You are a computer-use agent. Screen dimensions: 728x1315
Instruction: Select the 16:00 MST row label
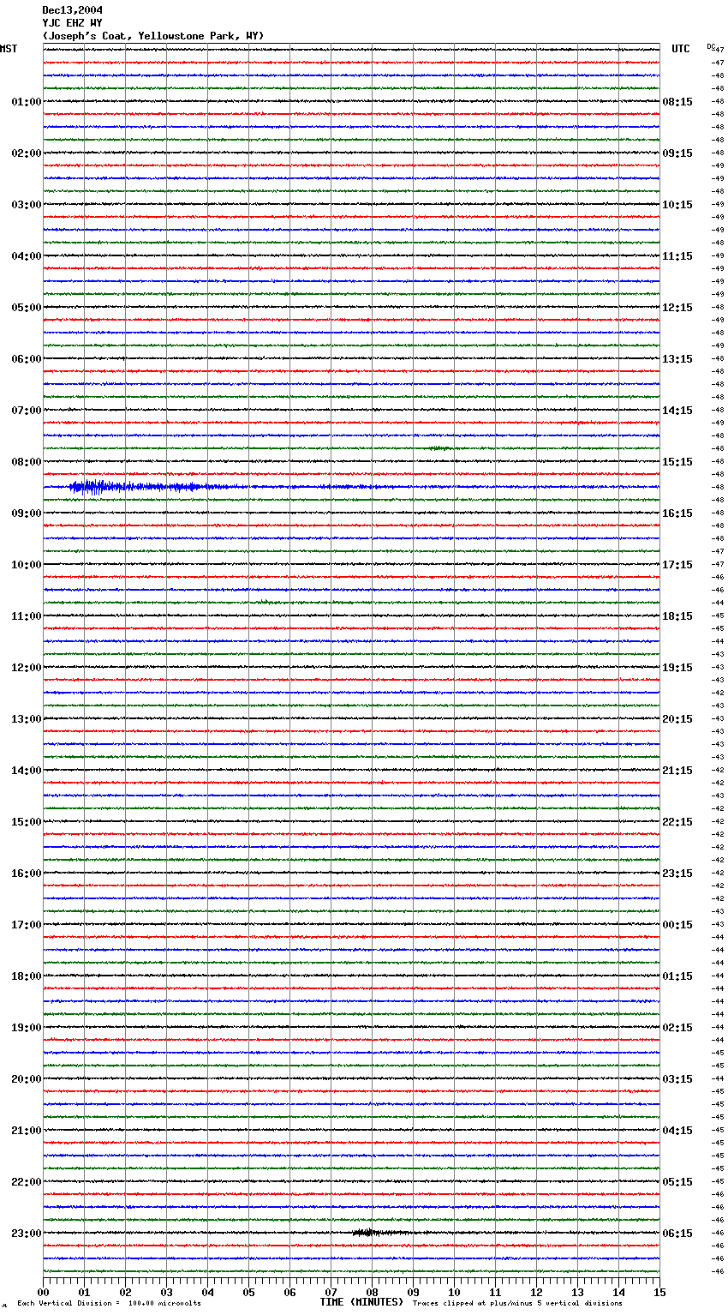click(x=27, y=874)
